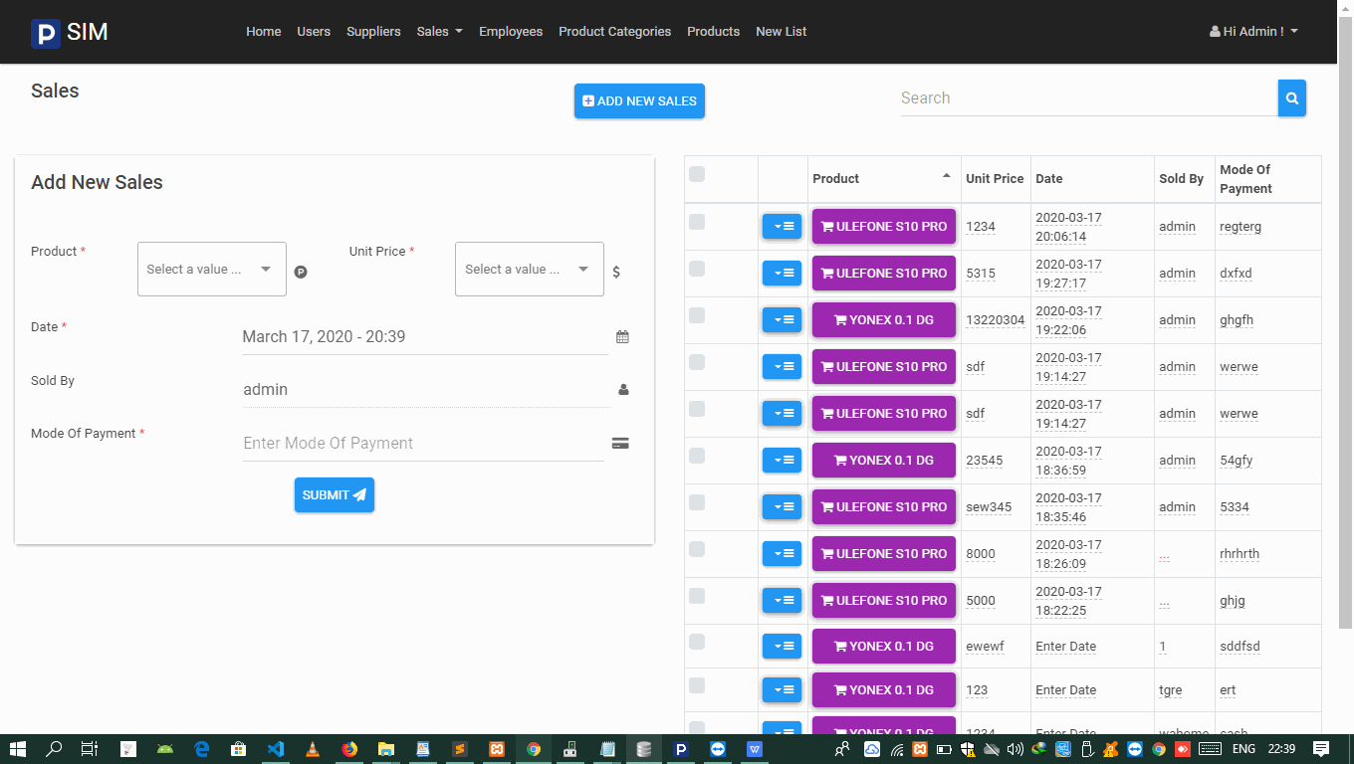Click YONEX 0.1 DG button for price 13220304

click(x=884, y=320)
